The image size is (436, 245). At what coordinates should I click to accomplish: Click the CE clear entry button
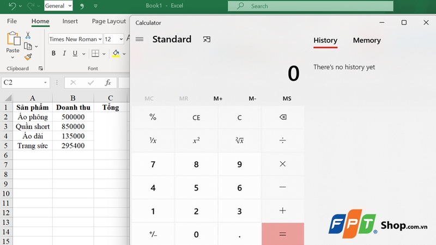click(x=196, y=118)
